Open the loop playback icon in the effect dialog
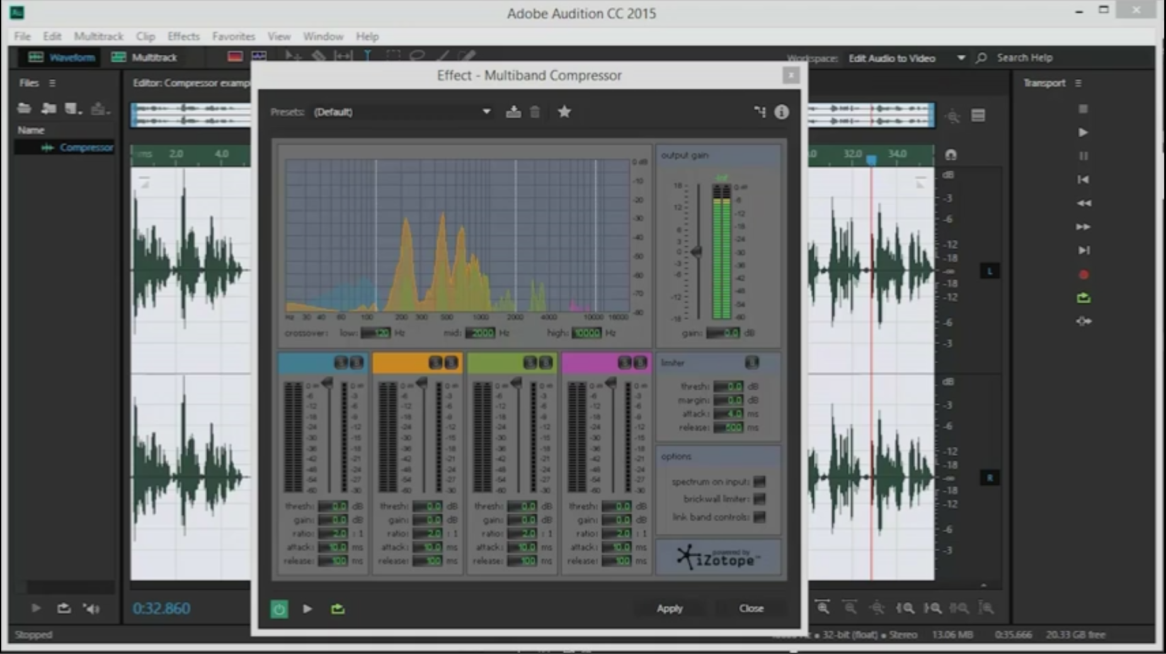Image resolution: width=1166 pixels, height=654 pixels. pos(338,609)
